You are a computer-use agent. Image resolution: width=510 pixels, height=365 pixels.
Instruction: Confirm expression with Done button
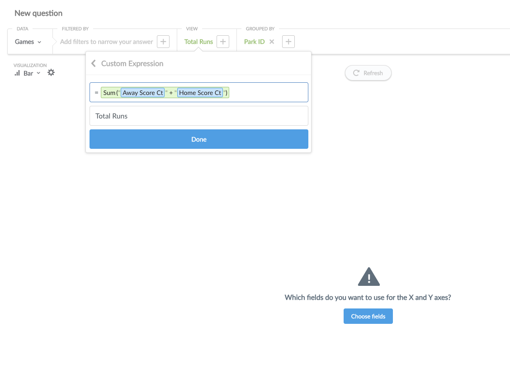click(199, 139)
